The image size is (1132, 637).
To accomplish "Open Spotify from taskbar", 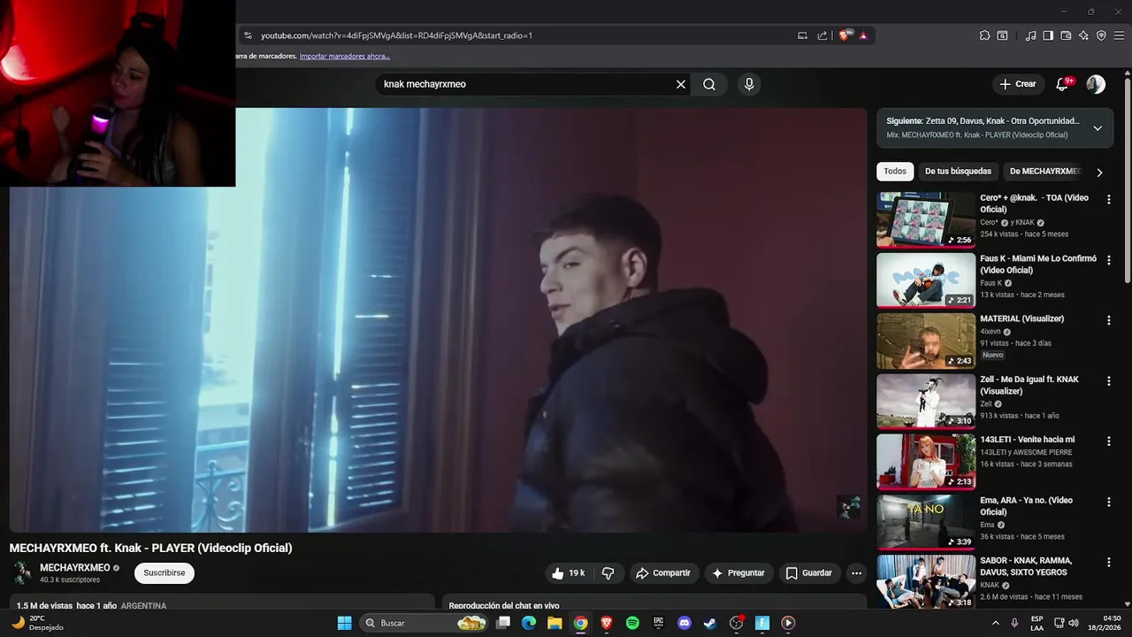I will click(632, 623).
